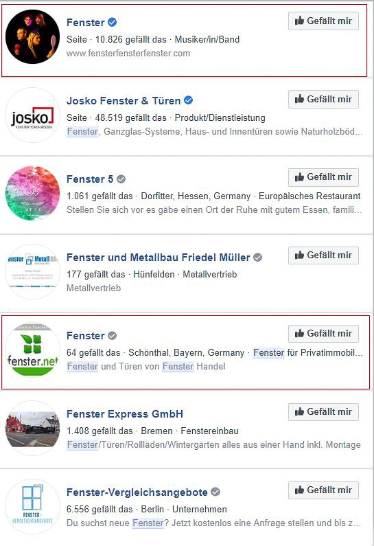Click gray badge beside Fenster und Metallbau Friedel Müller
Viewport: 374px width, 546px height.
[257, 258]
